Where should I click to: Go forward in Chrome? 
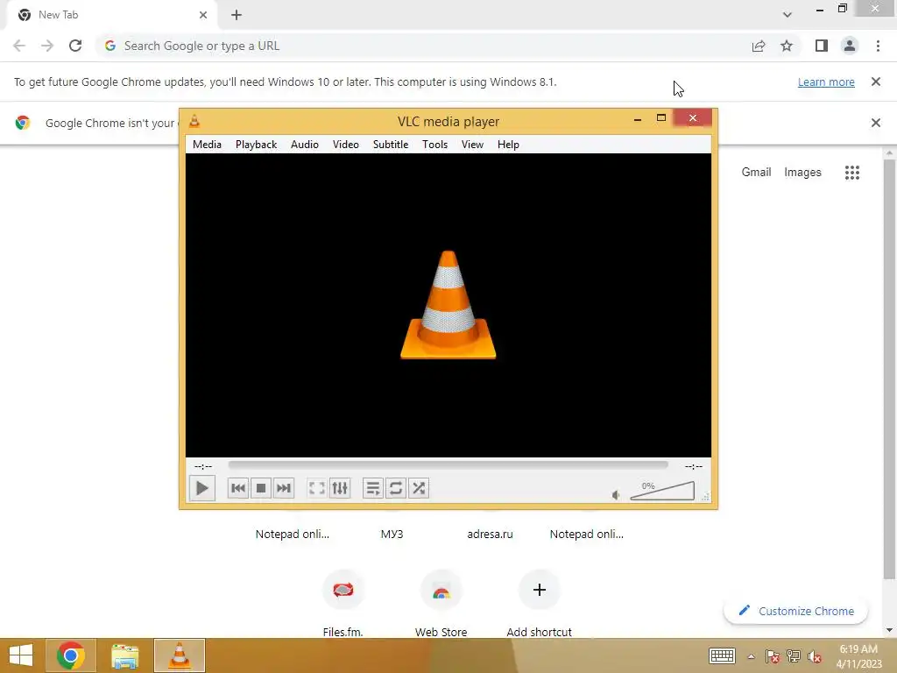pos(47,46)
